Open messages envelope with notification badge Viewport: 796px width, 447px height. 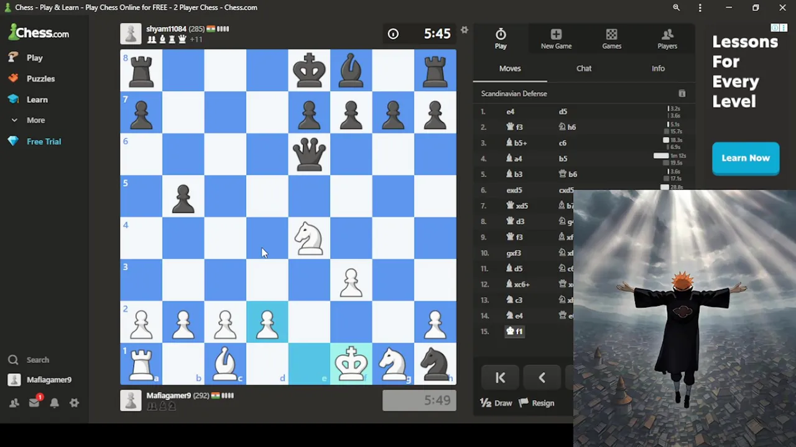[34, 403]
